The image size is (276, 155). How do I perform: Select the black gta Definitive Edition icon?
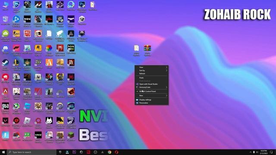[5, 106]
